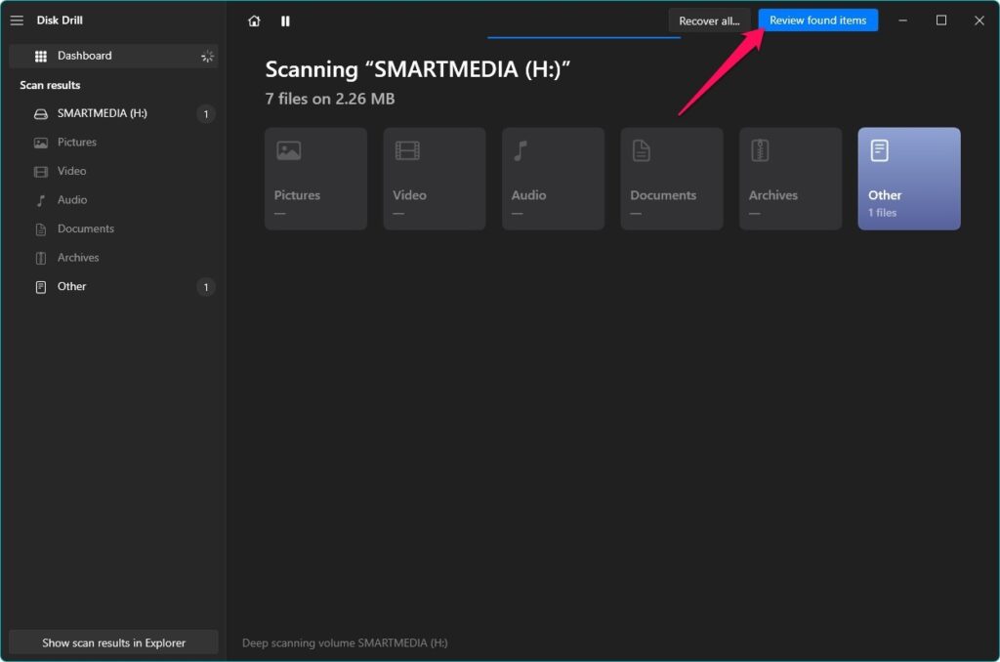Pause the scan using the pause icon

284,21
